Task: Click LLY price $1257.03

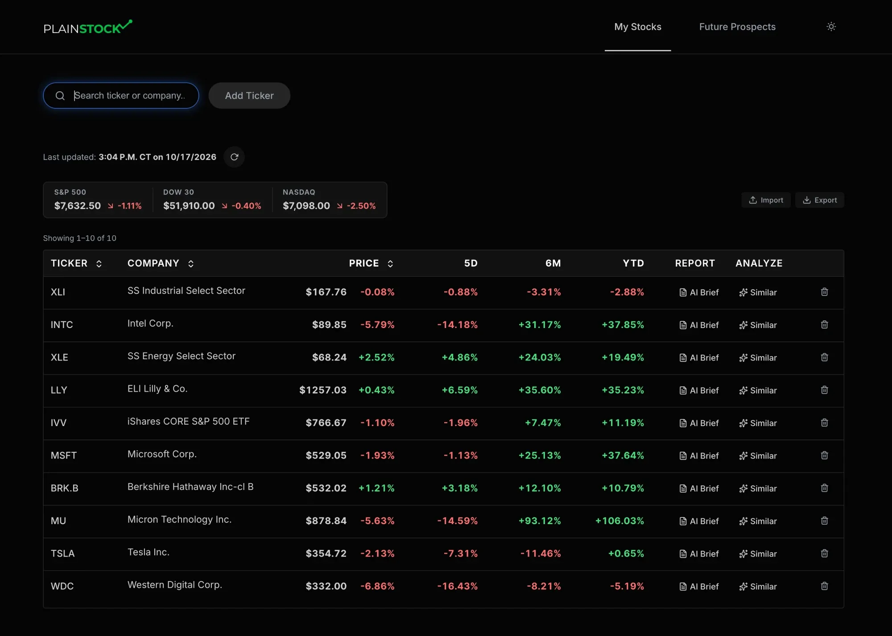Action: pos(323,390)
